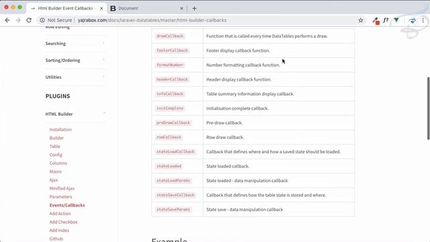430x242 pixels.
Task: Open the Builder docs link
Action: click(x=56, y=138)
